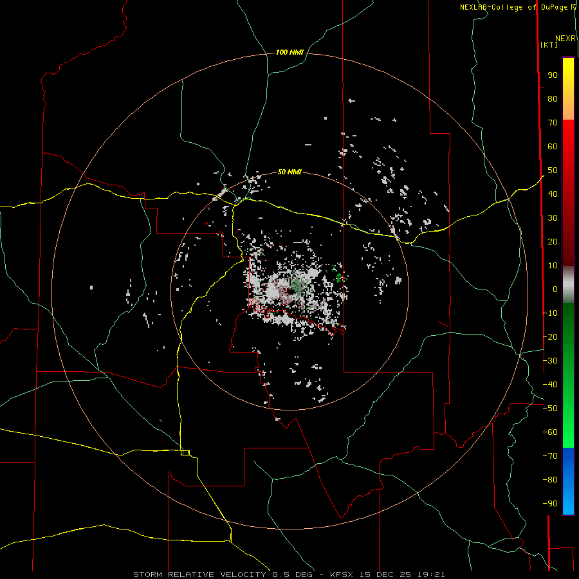
Task: Click the "50 NMI" range ring label
Action: 289,172
